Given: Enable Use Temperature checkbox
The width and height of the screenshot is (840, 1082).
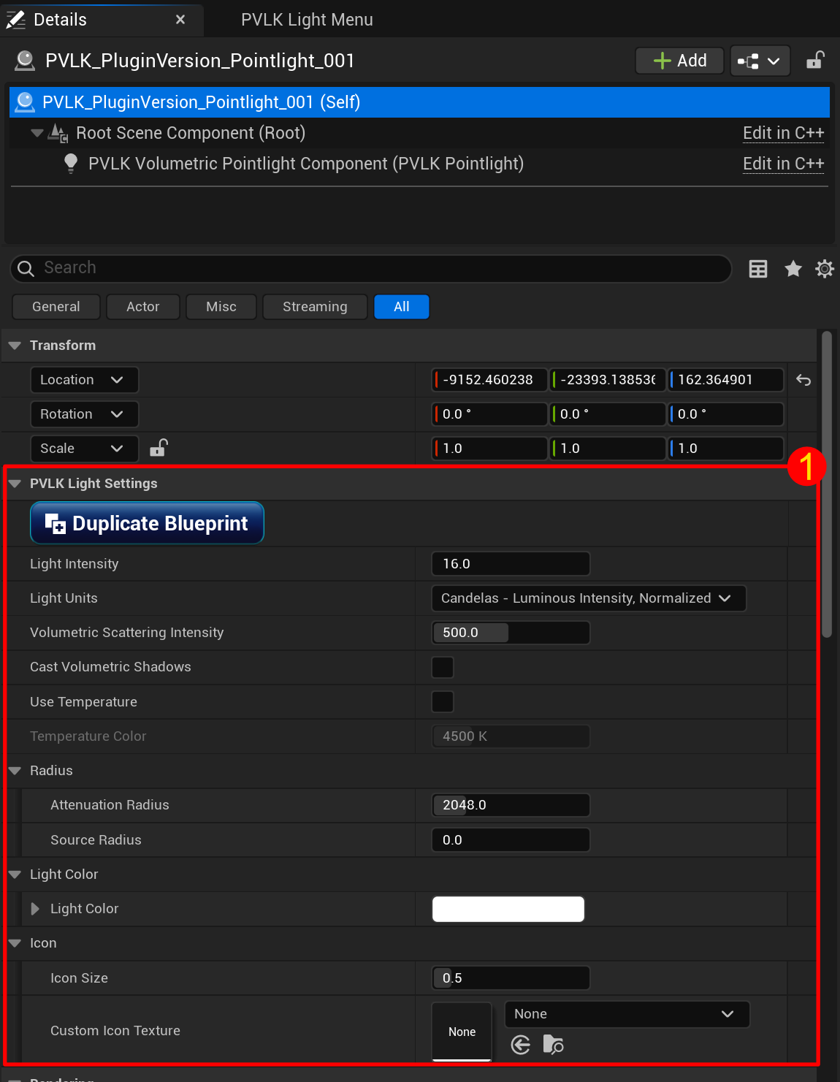Looking at the screenshot, I should 443,702.
